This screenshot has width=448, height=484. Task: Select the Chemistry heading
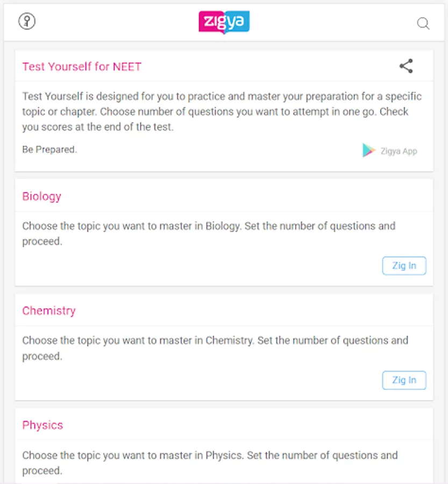point(49,311)
